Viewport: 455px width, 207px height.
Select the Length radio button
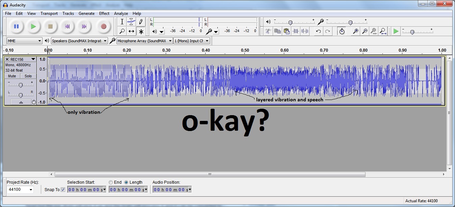click(126, 182)
